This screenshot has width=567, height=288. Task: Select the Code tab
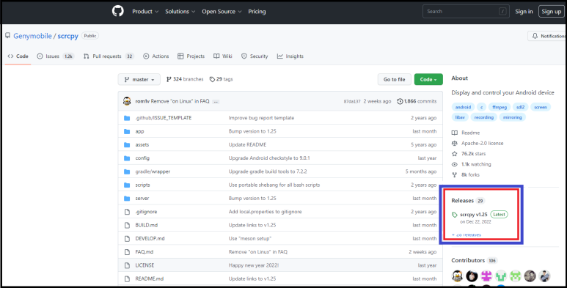tap(18, 56)
